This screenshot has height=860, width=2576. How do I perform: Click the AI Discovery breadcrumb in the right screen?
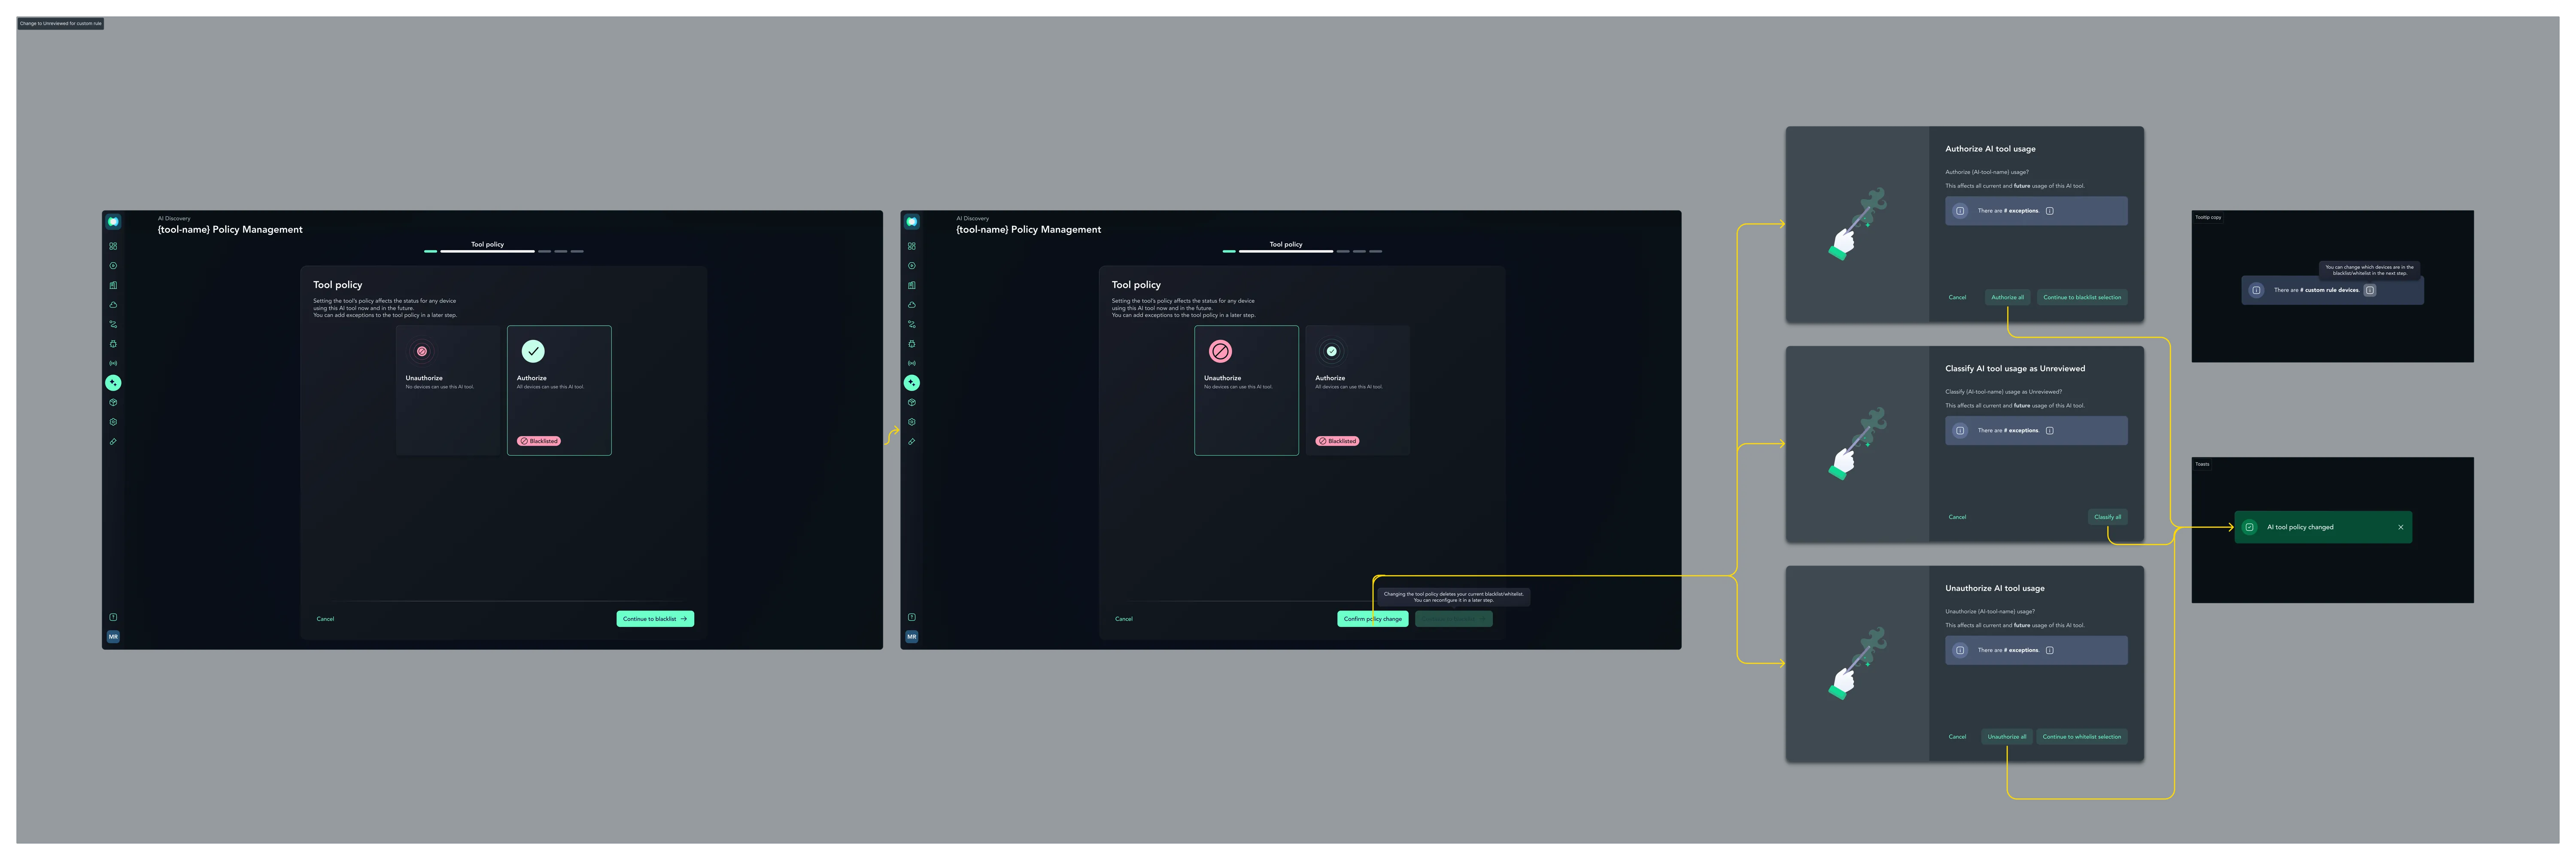click(972, 218)
